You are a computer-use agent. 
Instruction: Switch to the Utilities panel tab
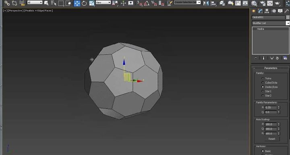(x=287, y=11)
